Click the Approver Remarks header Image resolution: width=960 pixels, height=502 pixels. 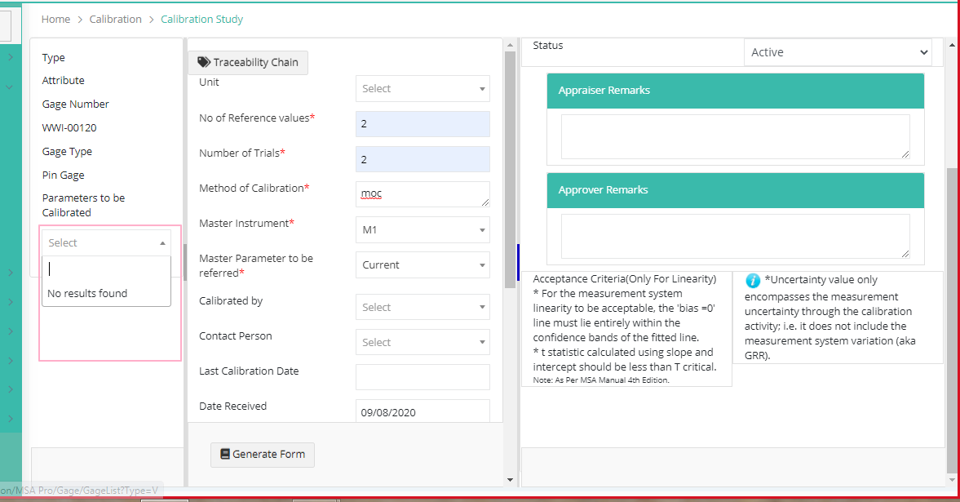coord(736,190)
